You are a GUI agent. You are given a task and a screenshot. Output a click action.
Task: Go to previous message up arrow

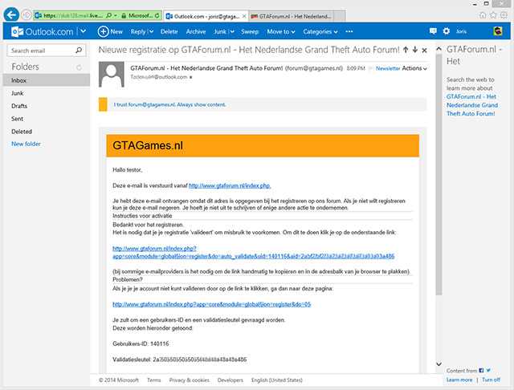(406, 50)
